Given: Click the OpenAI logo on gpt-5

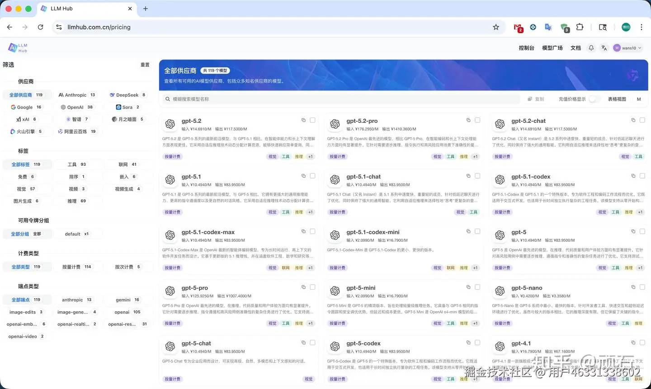Looking at the screenshot, I should tap(500, 235).
